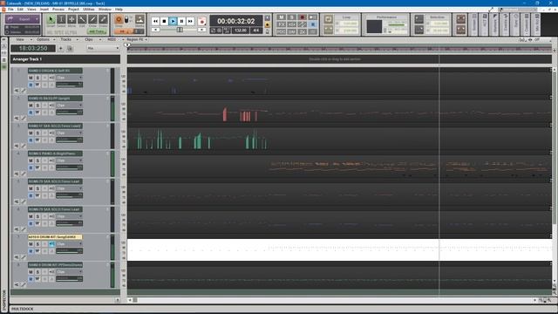
Task: Pause playback in transport
Action: 181,21
